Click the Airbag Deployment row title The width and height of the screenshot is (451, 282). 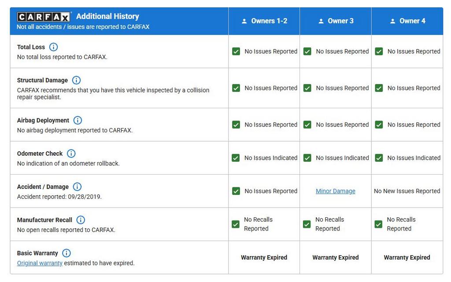coord(43,121)
